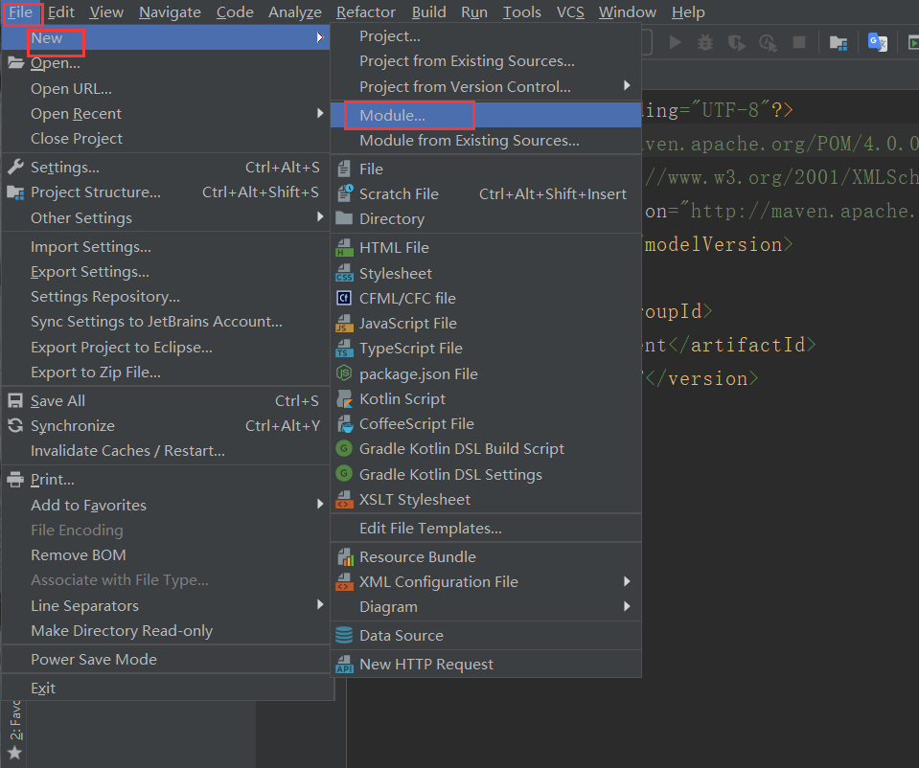Expand Other Settings submenu
The image size is (919, 768).
(x=320, y=216)
